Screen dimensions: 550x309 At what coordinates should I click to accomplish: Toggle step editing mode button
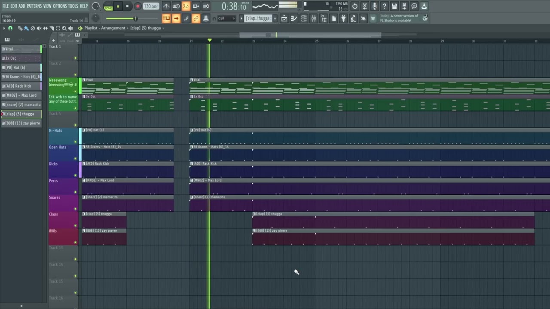pos(186,18)
